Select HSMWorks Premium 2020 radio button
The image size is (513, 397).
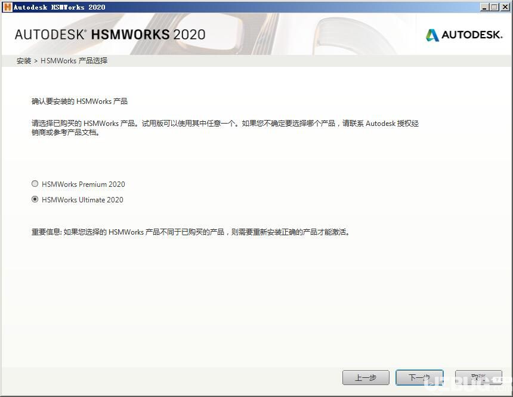[x=35, y=184]
